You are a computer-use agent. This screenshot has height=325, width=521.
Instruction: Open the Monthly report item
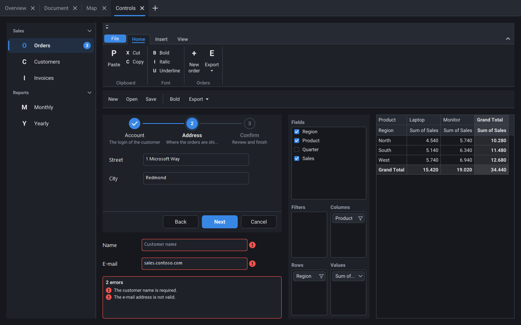pyautogui.click(x=51, y=107)
